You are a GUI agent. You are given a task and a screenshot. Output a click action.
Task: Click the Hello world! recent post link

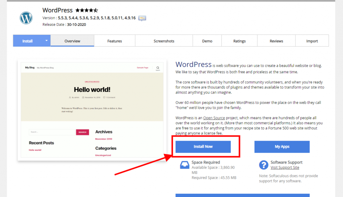pos(35,150)
